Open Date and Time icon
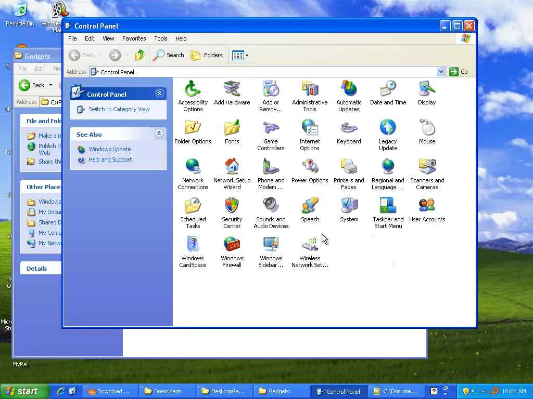This screenshot has width=533, height=399. [388, 93]
